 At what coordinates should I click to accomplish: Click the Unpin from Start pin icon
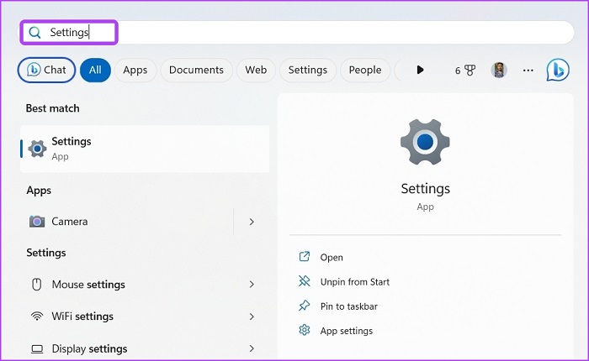(305, 281)
